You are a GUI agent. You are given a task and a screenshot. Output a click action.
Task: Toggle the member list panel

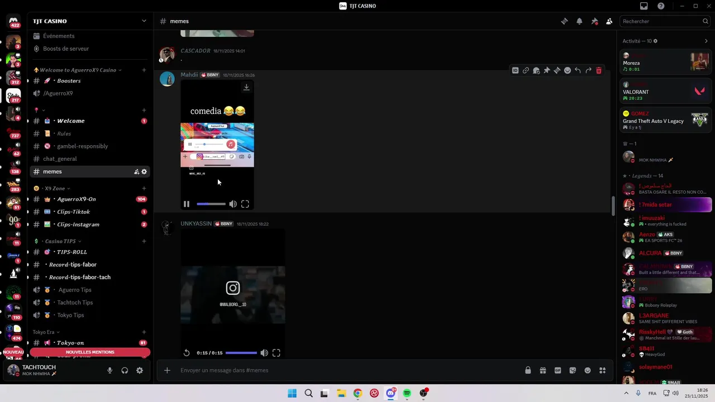pos(609,21)
